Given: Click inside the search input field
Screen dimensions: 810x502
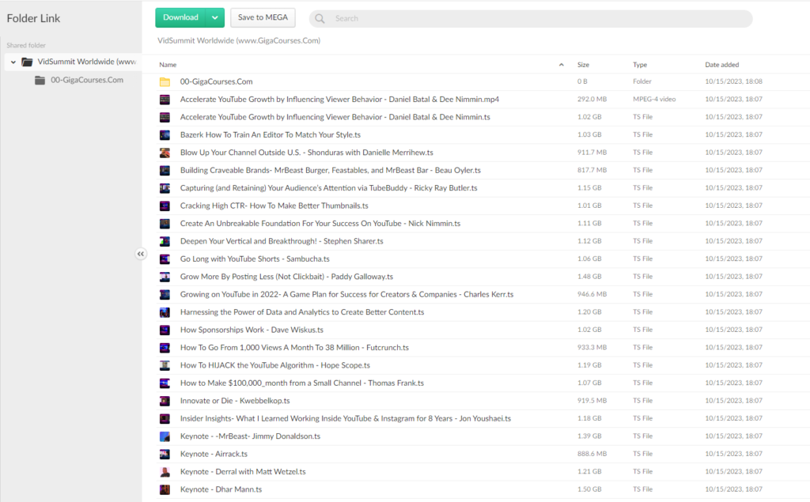Looking at the screenshot, I should (x=475, y=18).
